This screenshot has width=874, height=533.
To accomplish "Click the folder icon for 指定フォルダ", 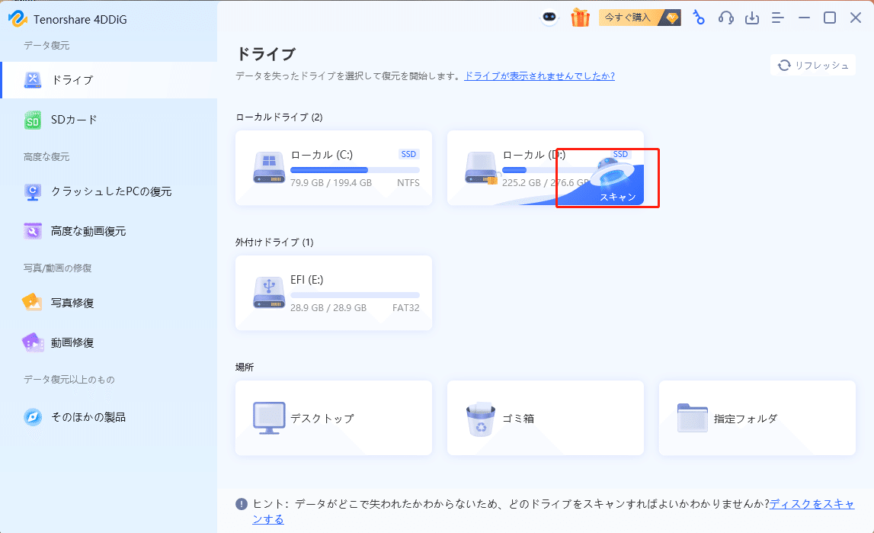I will click(693, 418).
